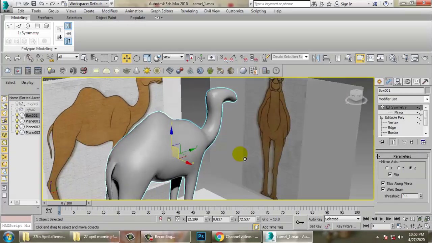Open Select by Name dialog icon
Viewport: 432px width, 243px height.
point(94,58)
